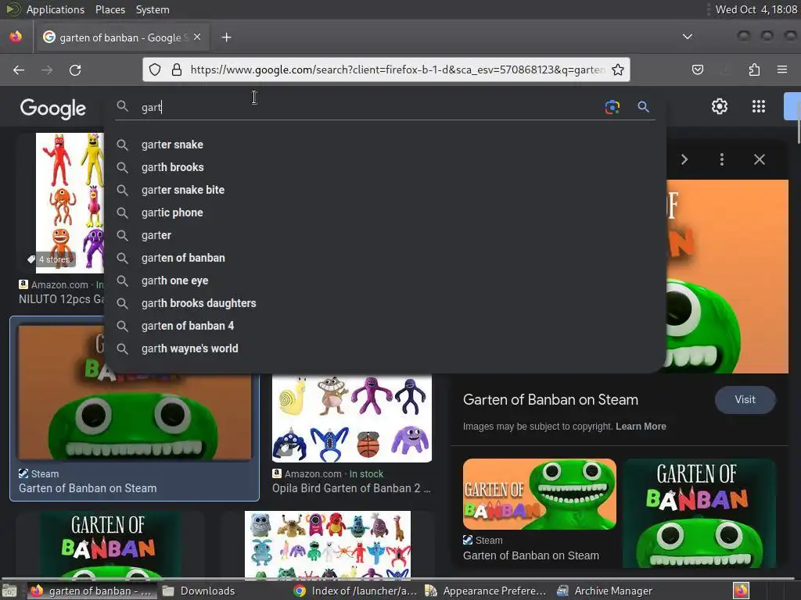Screen dimensions: 801x600
Task: Click the blue search magnifier button
Action: tap(644, 106)
